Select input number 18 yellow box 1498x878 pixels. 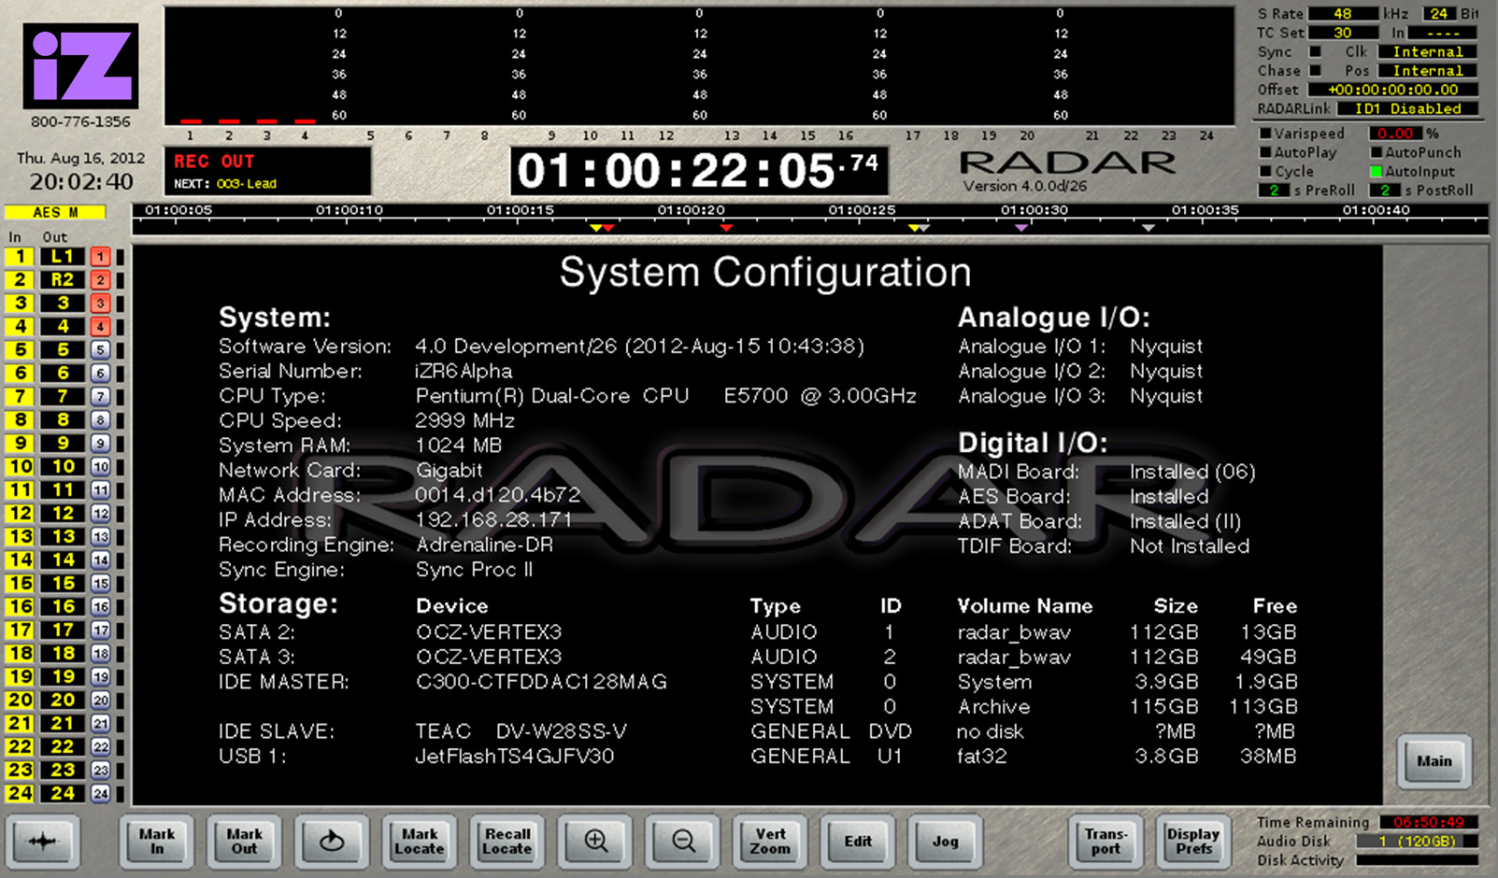(20, 653)
